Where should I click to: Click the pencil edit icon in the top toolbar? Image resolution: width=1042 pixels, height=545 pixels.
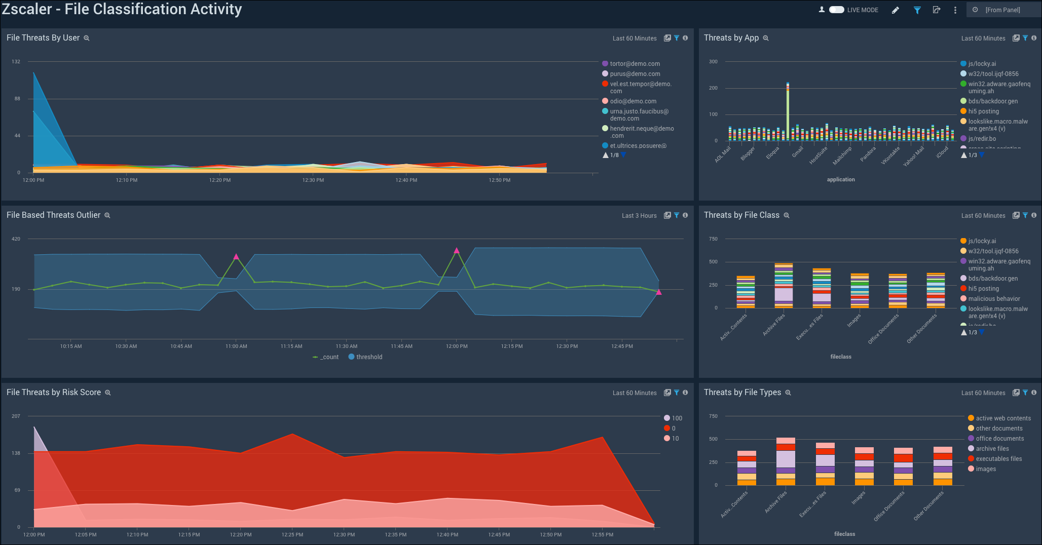(x=895, y=10)
